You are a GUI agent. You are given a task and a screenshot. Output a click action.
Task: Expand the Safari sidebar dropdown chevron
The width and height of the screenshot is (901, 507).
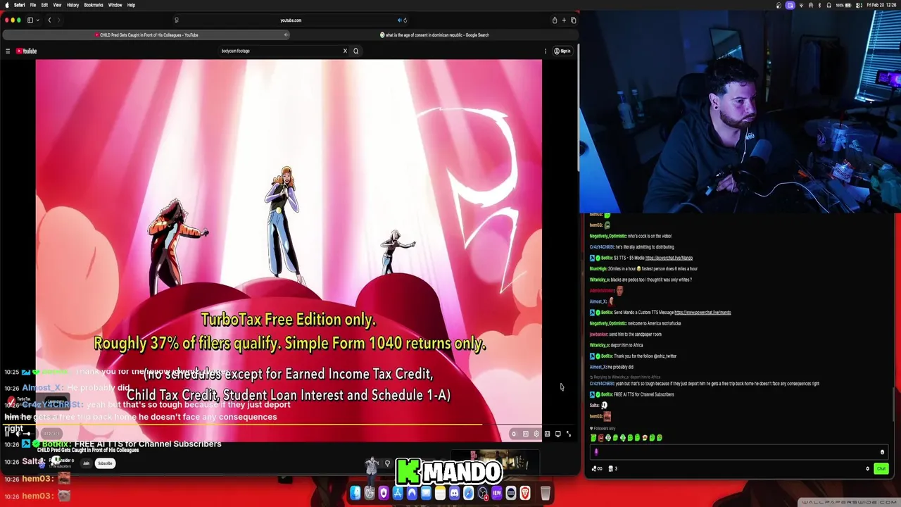point(37,20)
